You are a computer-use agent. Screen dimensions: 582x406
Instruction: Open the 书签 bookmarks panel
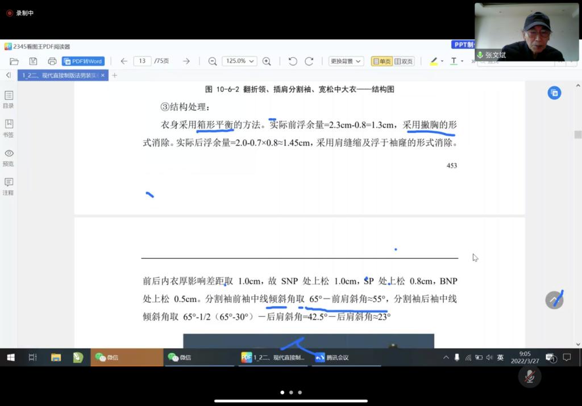pos(9,128)
